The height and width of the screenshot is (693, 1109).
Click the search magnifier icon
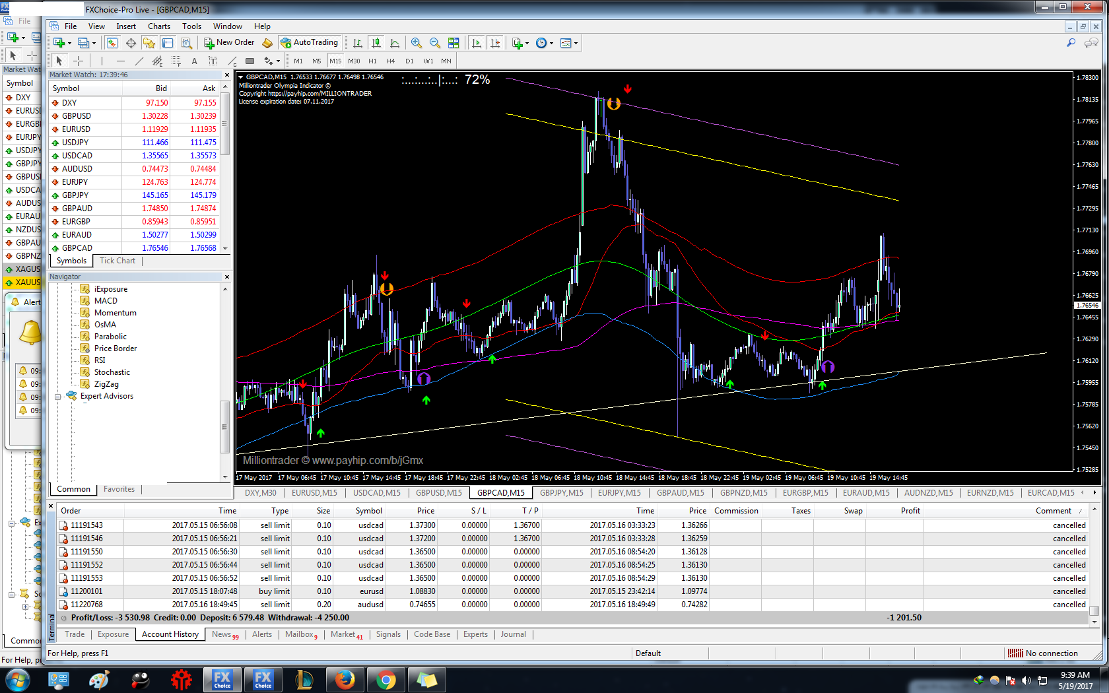click(x=1071, y=43)
